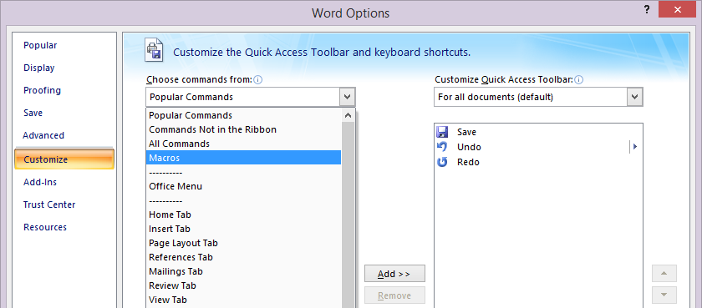Click info icon beside Customize Quick Access Toolbar

pyautogui.click(x=578, y=80)
